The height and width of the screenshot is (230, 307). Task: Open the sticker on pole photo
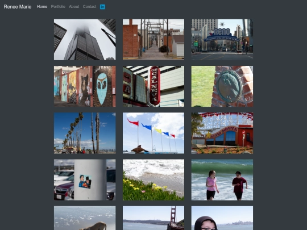(85, 179)
